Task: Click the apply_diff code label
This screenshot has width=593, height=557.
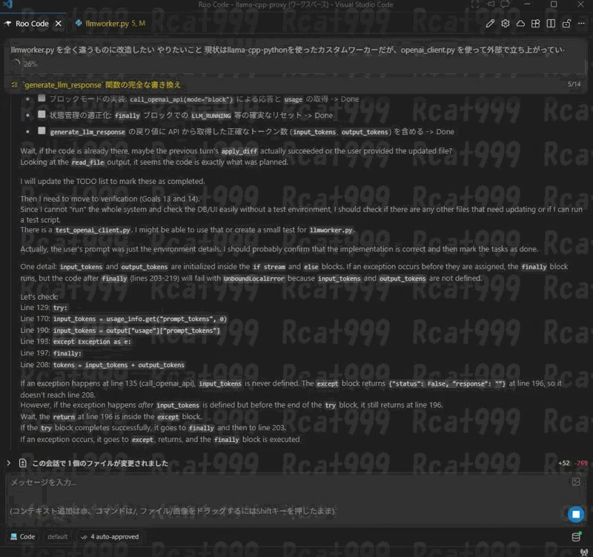Action: click(239, 151)
